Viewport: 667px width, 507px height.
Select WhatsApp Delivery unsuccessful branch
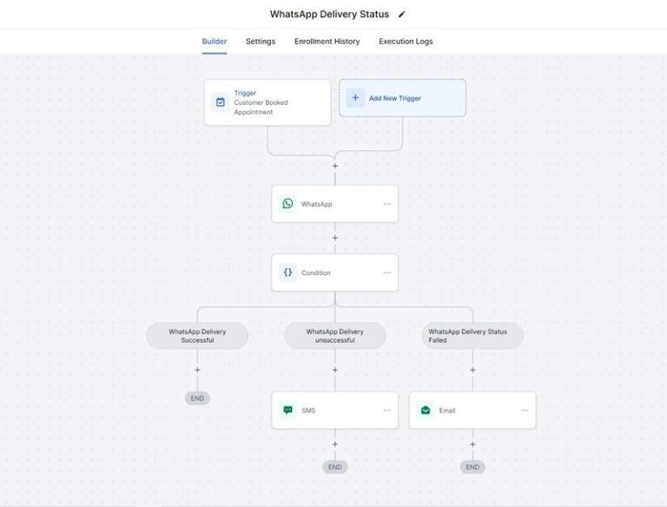tap(334, 336)
